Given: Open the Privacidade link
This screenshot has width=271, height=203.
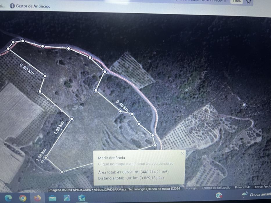Looking at the screenshot, I should [243, 187].
